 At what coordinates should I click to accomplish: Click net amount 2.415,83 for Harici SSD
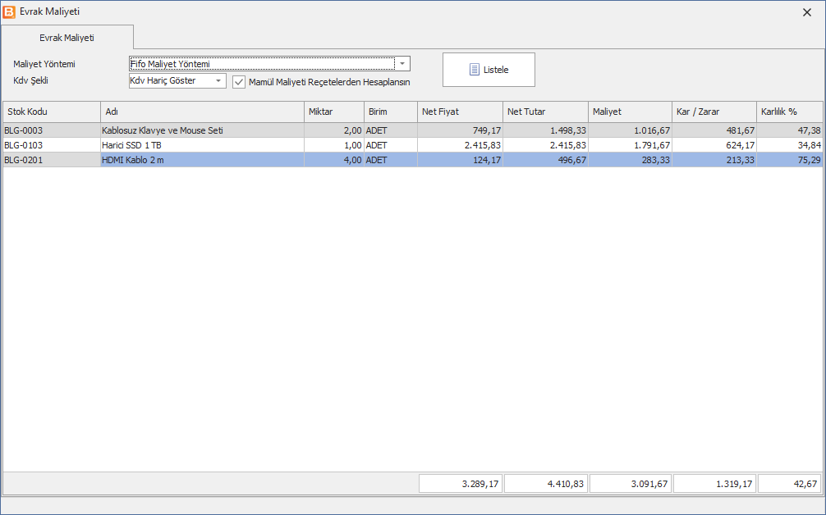point(545,145)
